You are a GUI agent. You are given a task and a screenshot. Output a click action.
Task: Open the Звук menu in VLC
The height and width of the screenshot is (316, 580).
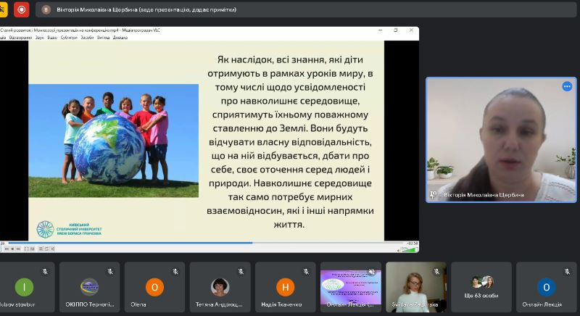pyautogui.click(x=40, y=38)
